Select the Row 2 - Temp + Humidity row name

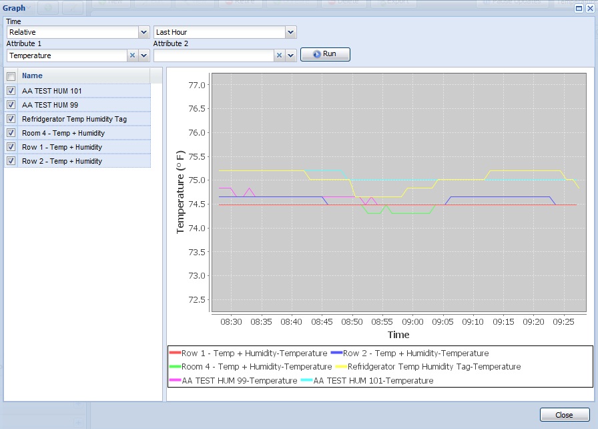pyautogui.click(x=62, y=161)
